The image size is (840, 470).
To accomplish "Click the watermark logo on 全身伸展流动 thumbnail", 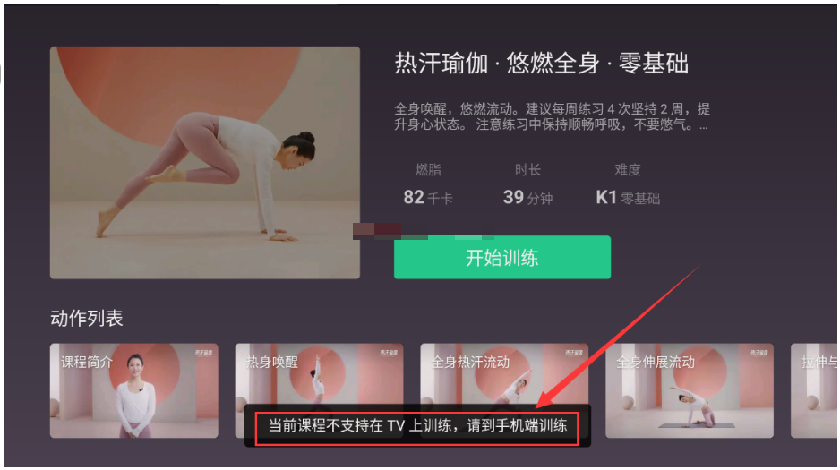I will pyautogui.click(x=759, y=353).
